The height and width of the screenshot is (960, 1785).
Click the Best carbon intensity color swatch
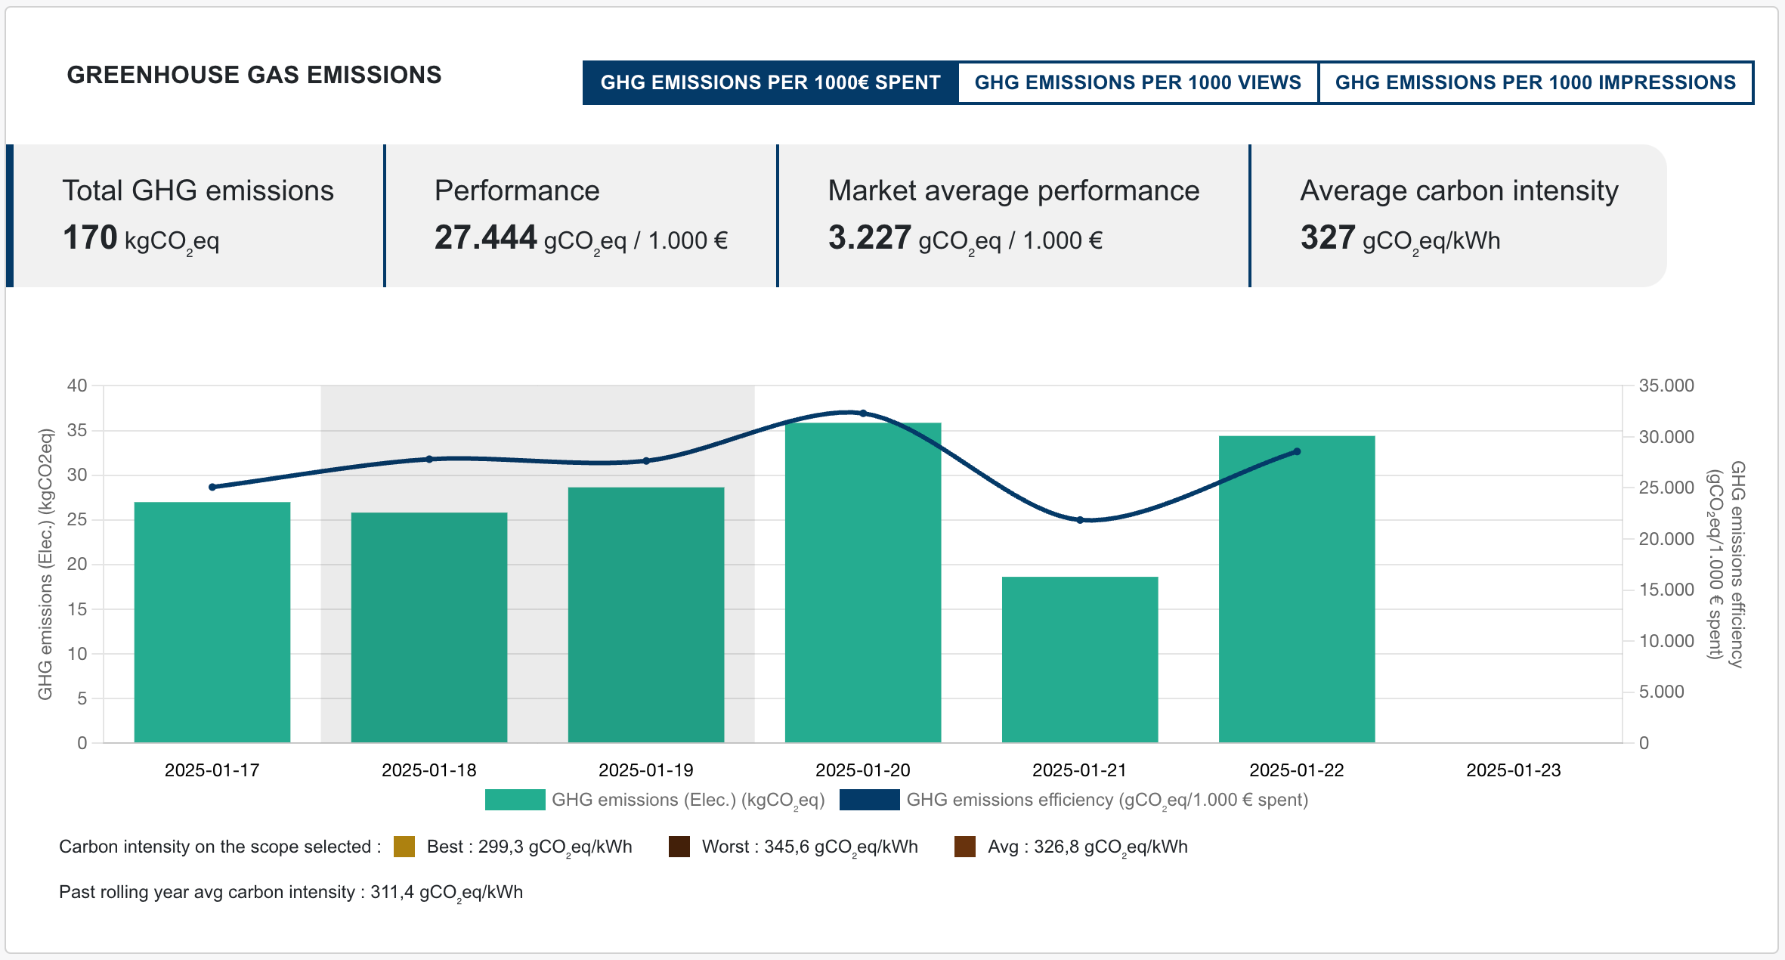404,847
